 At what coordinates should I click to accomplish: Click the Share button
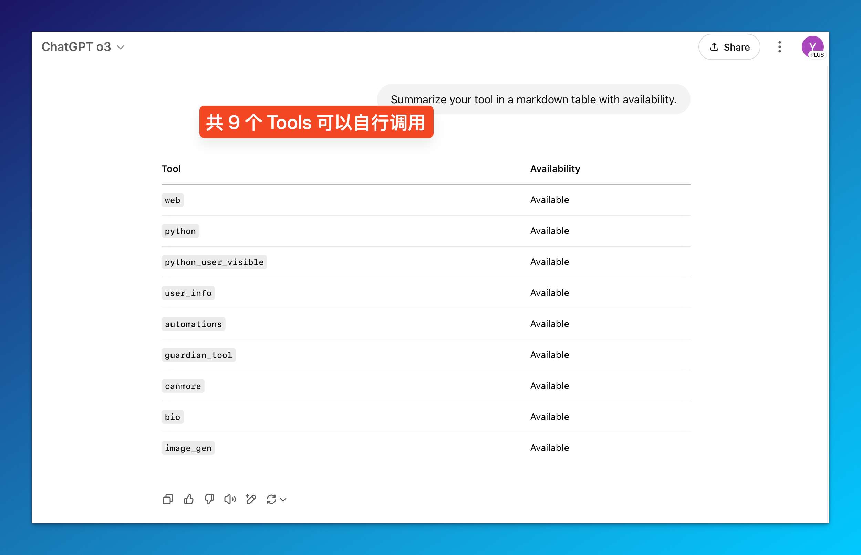coord(729,47)
